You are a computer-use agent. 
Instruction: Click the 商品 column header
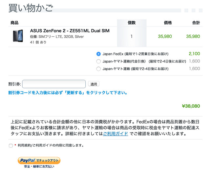tap(14, 23)
